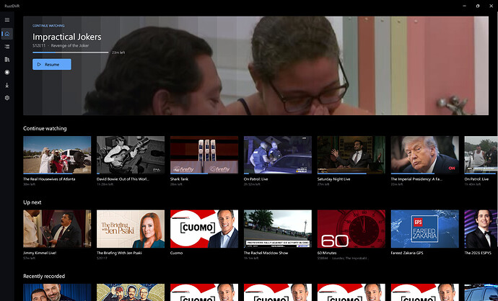Click the "Recently recorded" section heading

click(x=44, y=276)
